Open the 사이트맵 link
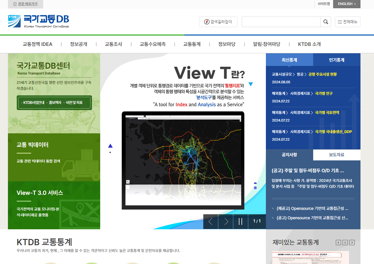 (x=324, y=4)
